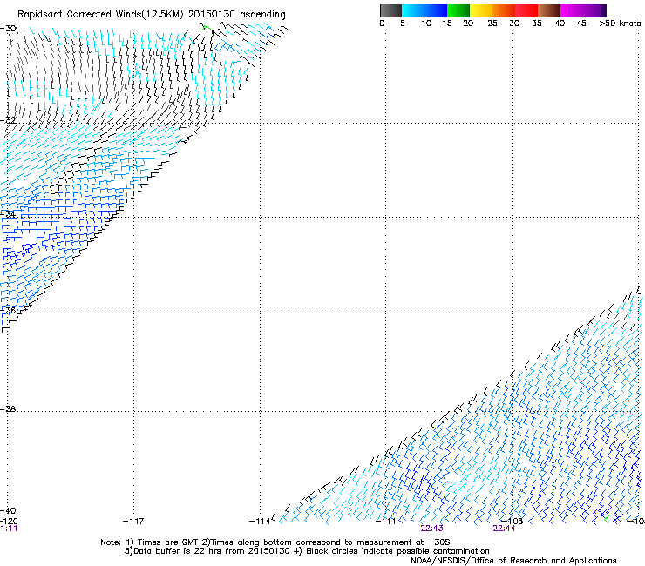Click the latitude label '-38'

tap(8, 409)
